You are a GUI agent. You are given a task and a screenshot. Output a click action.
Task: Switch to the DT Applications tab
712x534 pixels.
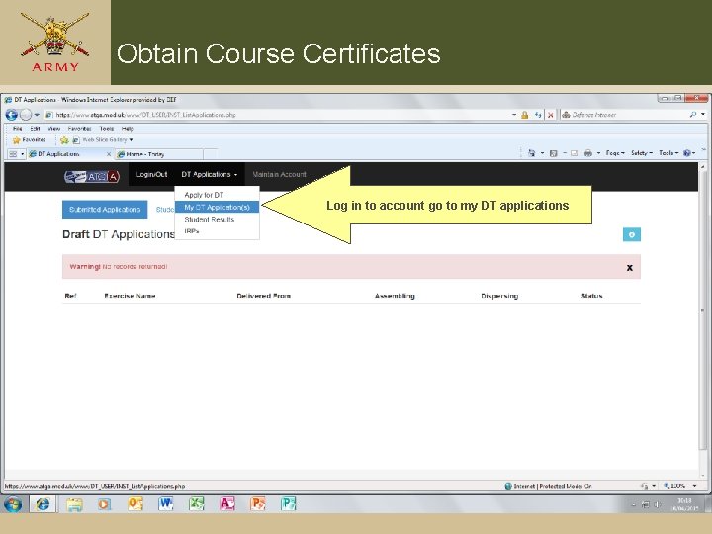[67, 154]
